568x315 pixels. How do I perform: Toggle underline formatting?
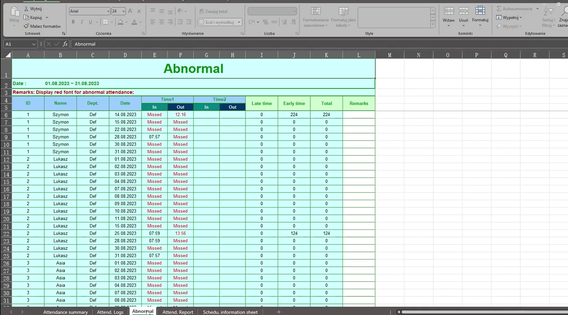pyautogui.click(x=90, y=22)
